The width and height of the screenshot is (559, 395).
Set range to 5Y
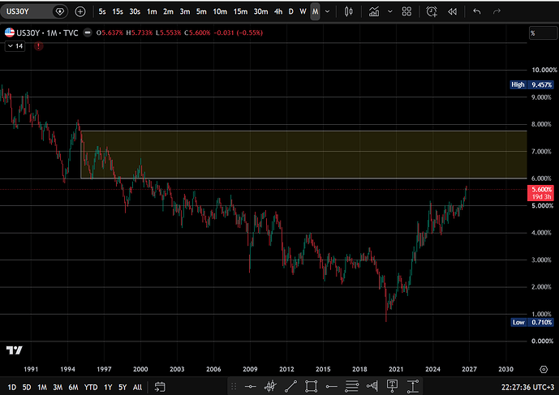[x=123, y=387]
